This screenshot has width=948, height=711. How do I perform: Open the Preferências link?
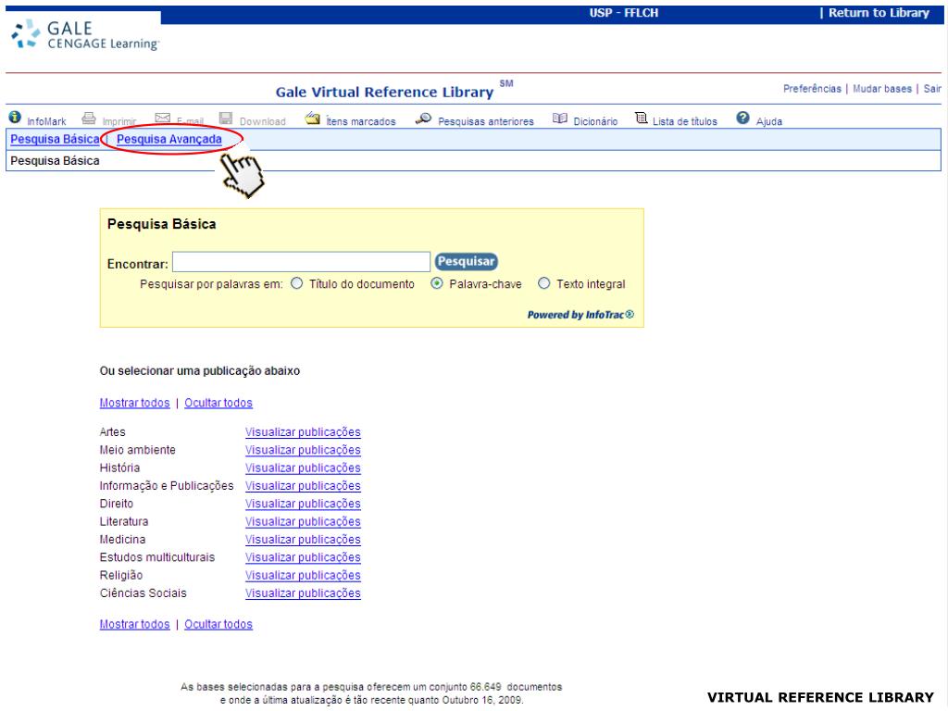tap(812, 89)
